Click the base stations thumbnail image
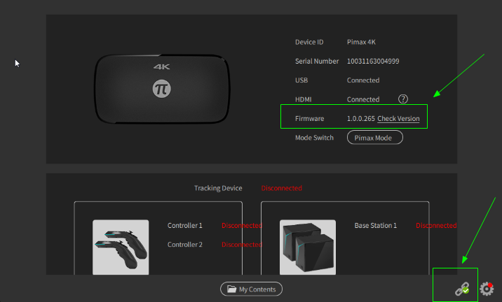 pyautogui.click(x=308, y=247)
